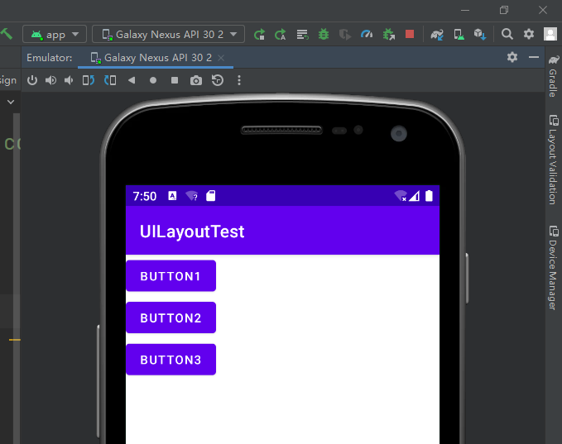Click the Apply Code Changes icon
The image size is (562, 444).
click(x=302, y=35)
